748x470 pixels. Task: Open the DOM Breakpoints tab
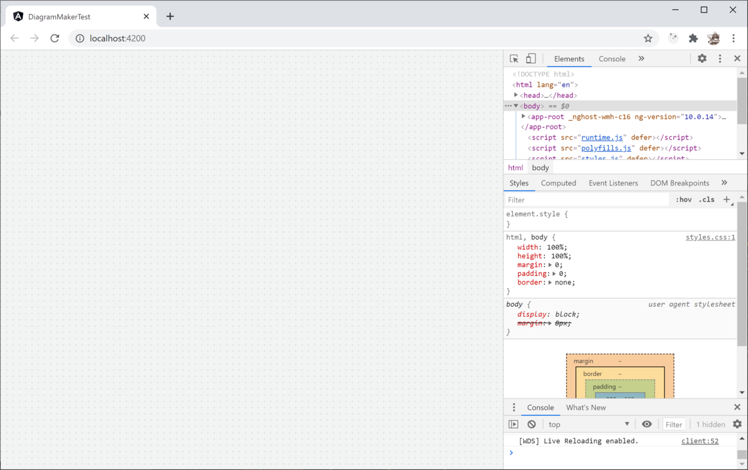(679, 183)
